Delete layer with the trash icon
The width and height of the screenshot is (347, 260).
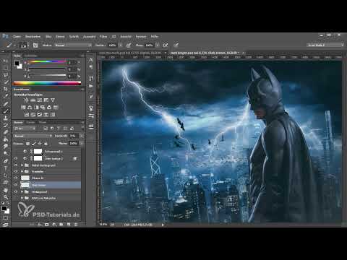click(x=76, y=224)
